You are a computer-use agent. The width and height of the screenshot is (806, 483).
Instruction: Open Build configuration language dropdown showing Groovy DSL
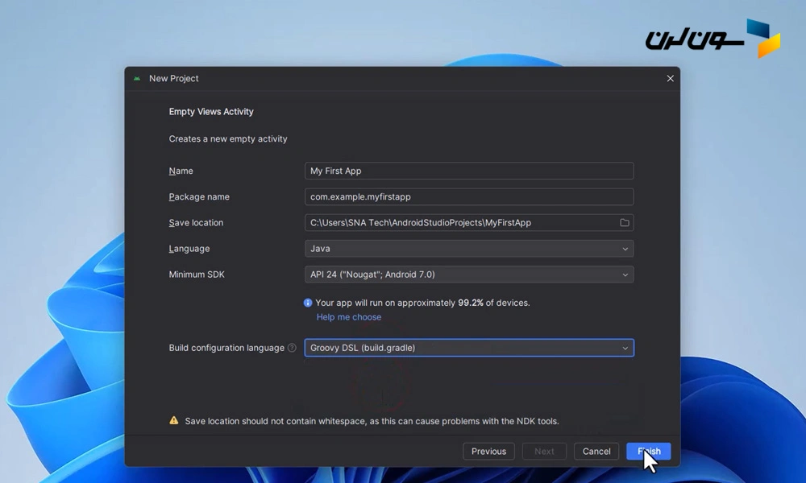click(468, 348)
